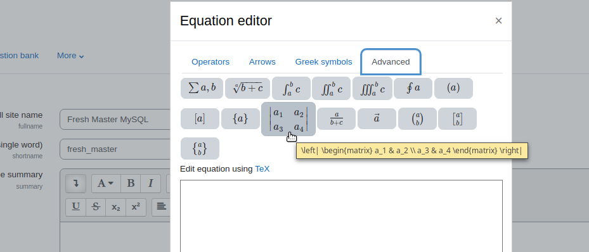Insert parentheses around a
Image resolution: width=589 pixels, height=252 pixels.
453,89
